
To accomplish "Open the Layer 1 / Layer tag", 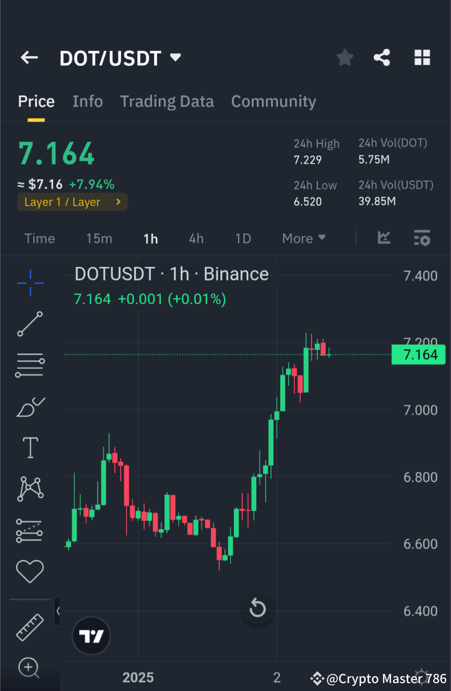I will 72,202.
